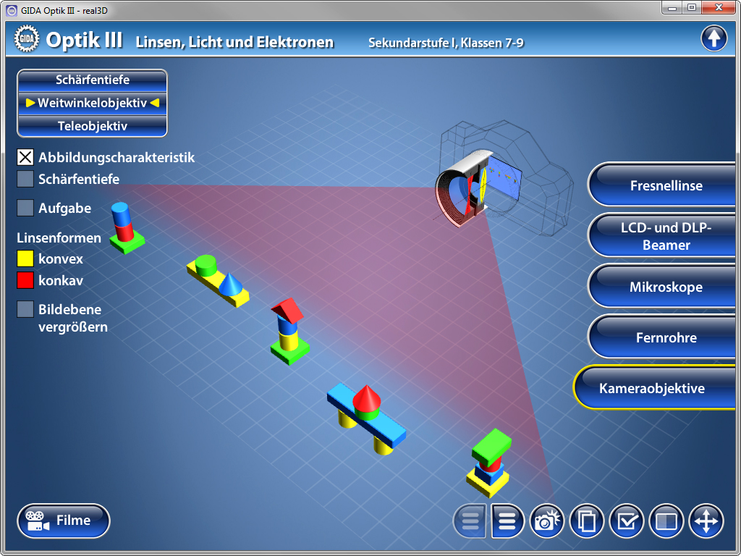
Task: Click the checkmark task icon in bottom toolbar
Action: click(x=627, y=521)
